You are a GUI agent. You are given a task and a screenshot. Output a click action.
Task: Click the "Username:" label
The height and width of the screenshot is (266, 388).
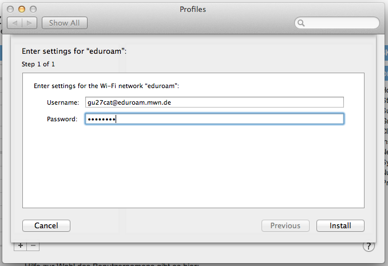point(63,102)
